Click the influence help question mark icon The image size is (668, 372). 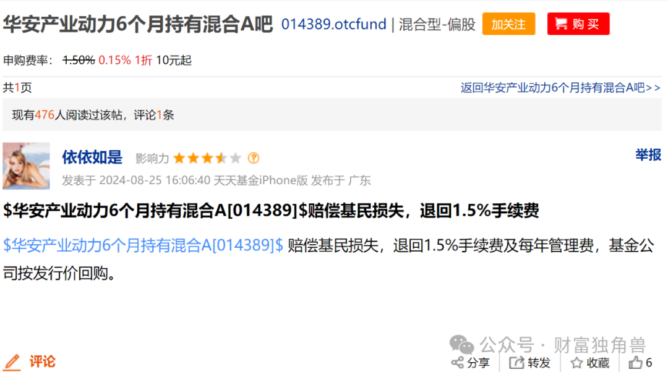(254, 158)
